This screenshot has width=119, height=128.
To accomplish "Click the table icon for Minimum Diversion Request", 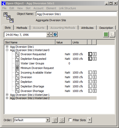I will pos(17,68).
